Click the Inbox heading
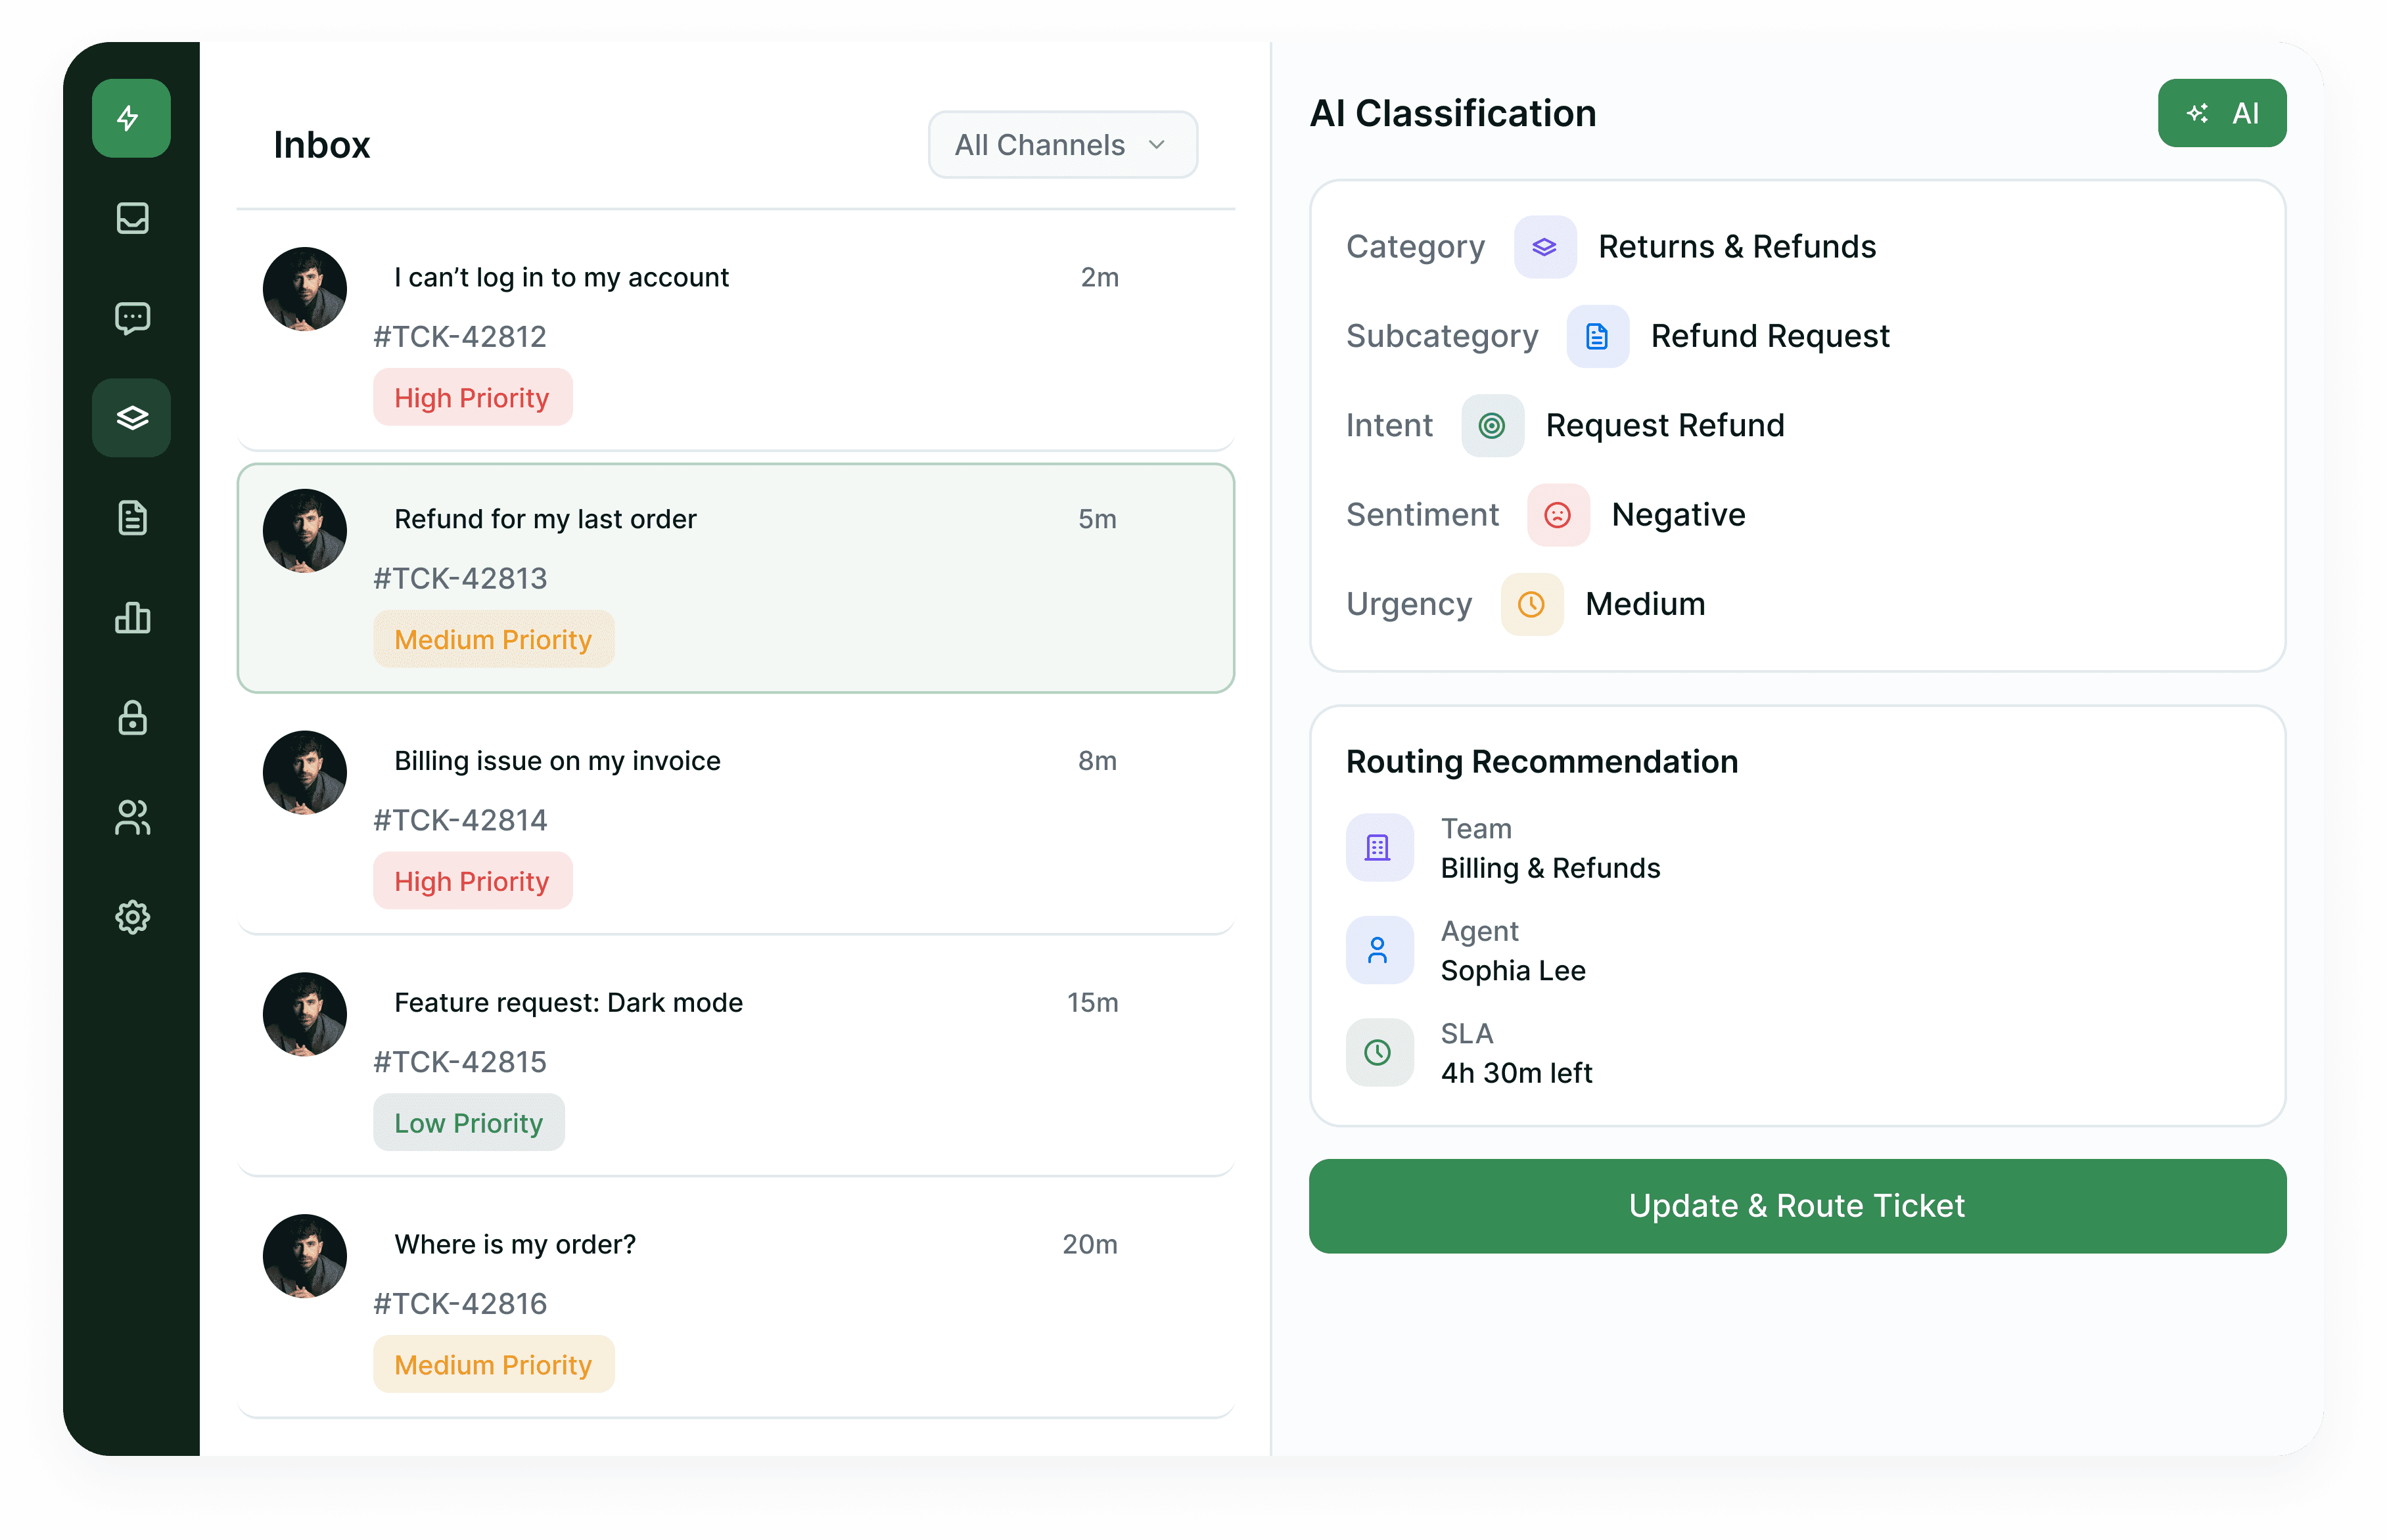This screenshot has height=1540, width=2387. point(322,145)
